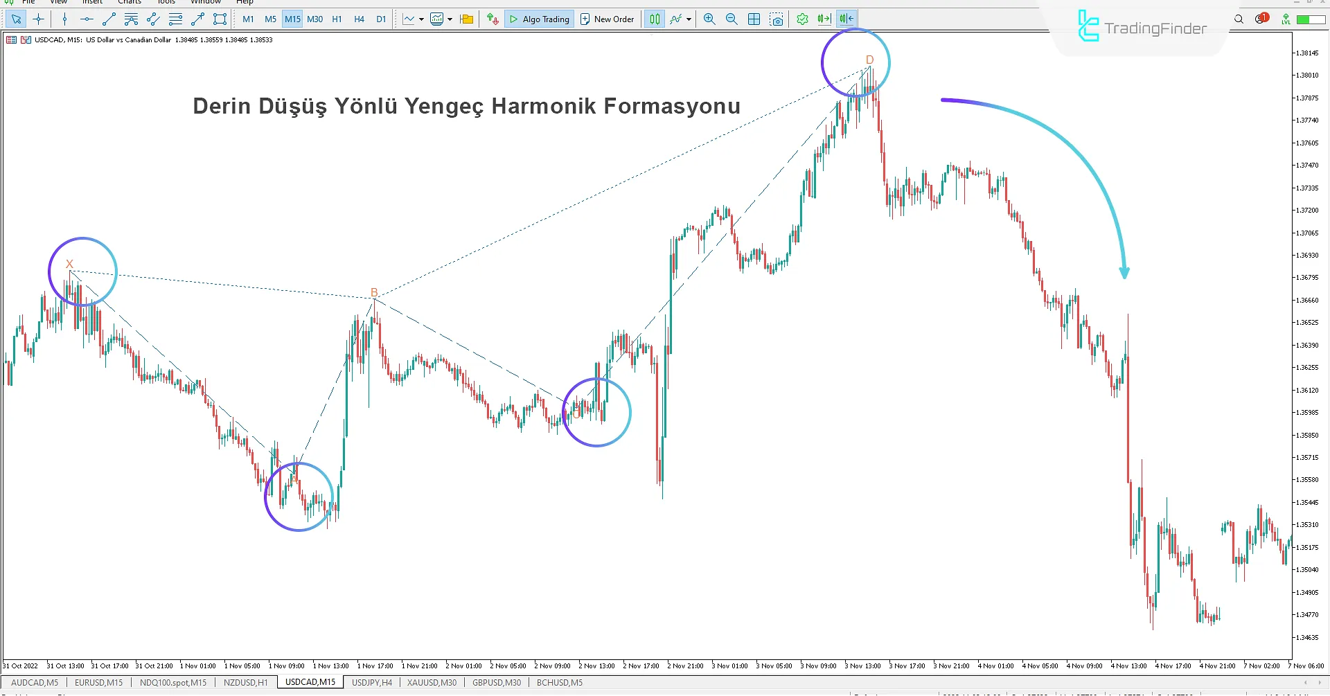Toggle Algo Trading on or off
Screen dimensions: 1330x696
coord(540,19)
